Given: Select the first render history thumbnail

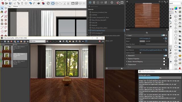Looking at the screenshot, I should 7,49.
